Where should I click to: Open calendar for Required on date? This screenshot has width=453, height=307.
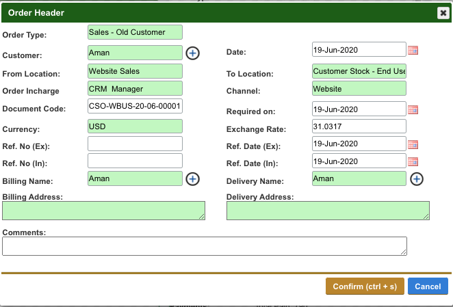(413, 109)
